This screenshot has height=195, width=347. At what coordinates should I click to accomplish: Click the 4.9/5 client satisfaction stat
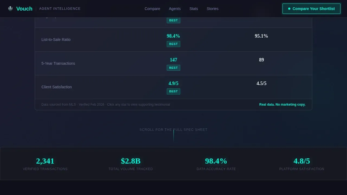(173, 83)
